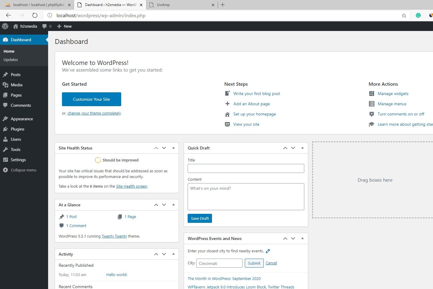Screen dimensions: 433x289
Task: Open Twenty Twenty theme link
Action: coord(114,236)
